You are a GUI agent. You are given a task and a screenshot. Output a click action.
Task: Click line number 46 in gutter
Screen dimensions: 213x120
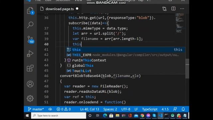pos(46,76)
